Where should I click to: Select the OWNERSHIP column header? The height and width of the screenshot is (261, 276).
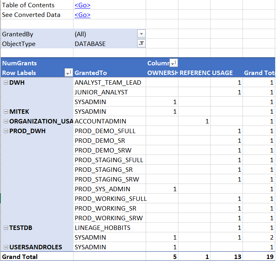162,73
